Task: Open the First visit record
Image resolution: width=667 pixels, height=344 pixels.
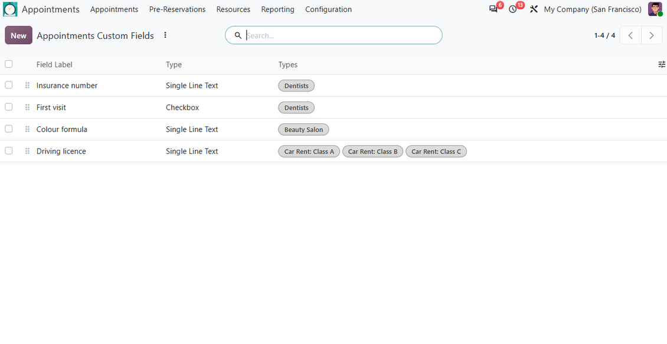Action: coord(51,107)
